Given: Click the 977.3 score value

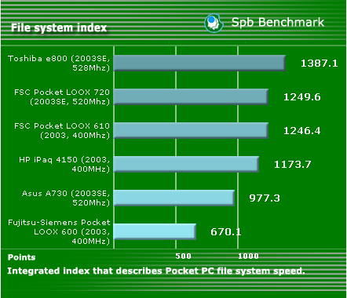Looking at the screenshot, I should point(265,198).
